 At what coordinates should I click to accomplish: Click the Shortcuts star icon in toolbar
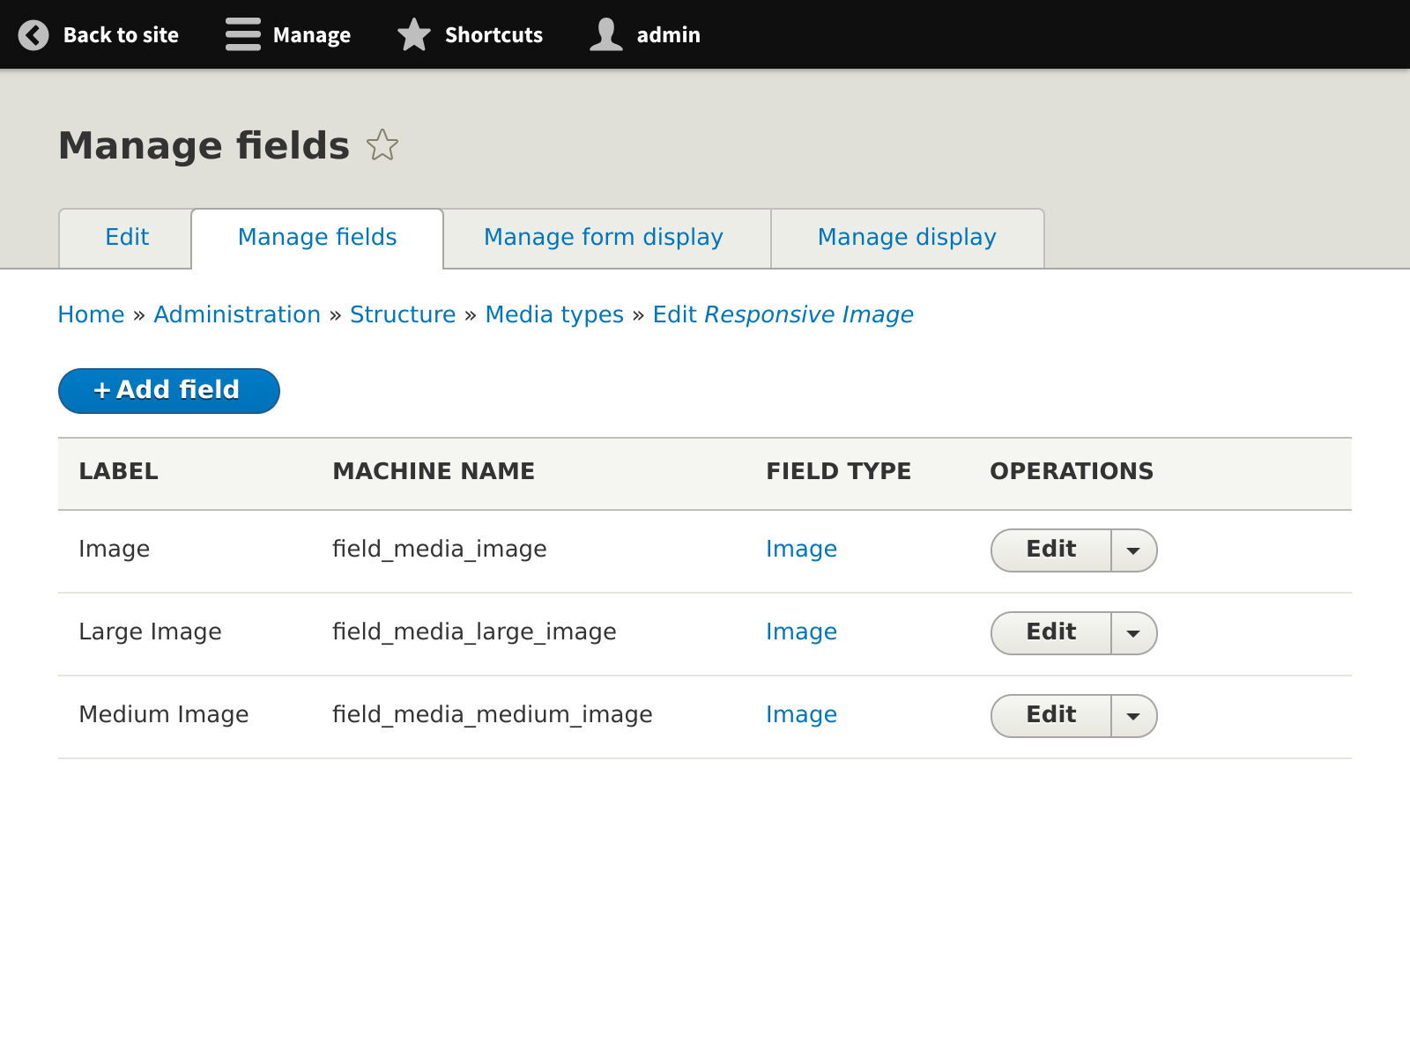(412, 34)
